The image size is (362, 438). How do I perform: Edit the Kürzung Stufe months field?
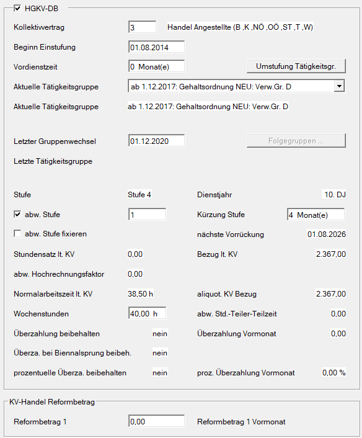click(316, 215)
